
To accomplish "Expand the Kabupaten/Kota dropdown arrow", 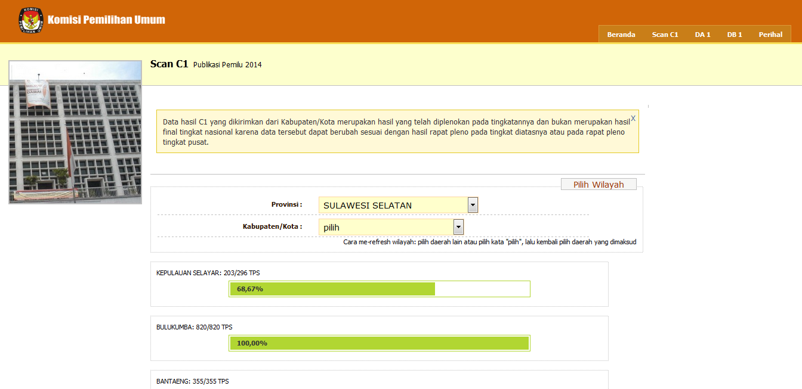I will (x=458, y=227).
